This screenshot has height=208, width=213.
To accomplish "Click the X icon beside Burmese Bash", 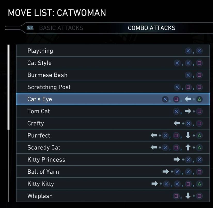I will [188, 75].
